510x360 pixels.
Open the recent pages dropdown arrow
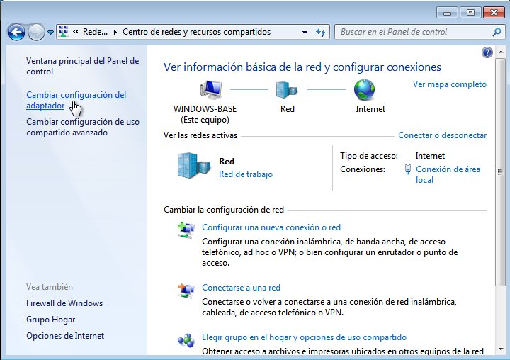50,32
